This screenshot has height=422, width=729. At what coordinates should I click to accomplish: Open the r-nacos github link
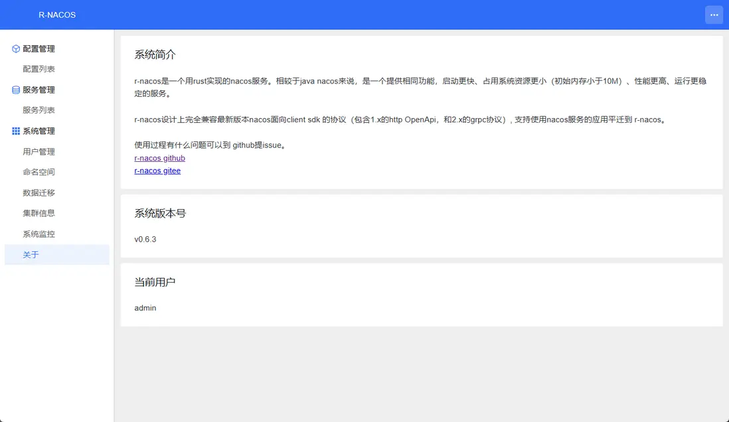159,158
